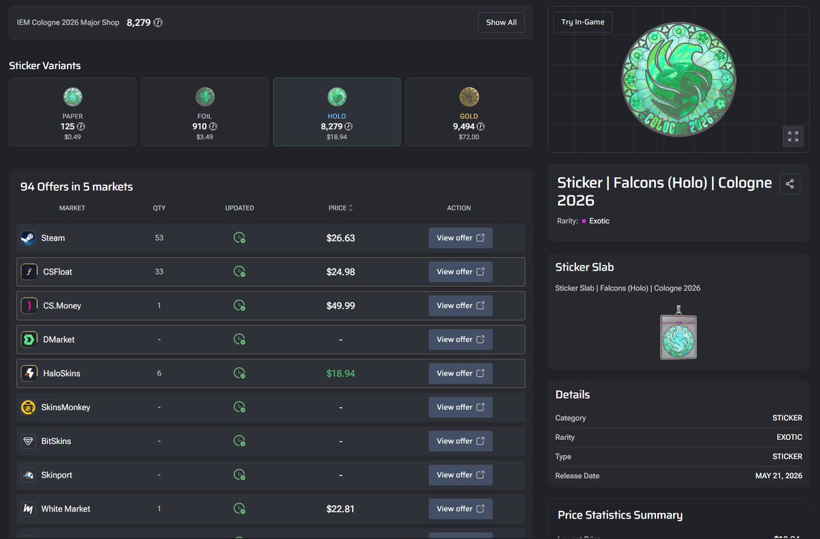Screen dimensions: 820x539
Task: Select the HOLO sticker variant
Action: point(337,112)
